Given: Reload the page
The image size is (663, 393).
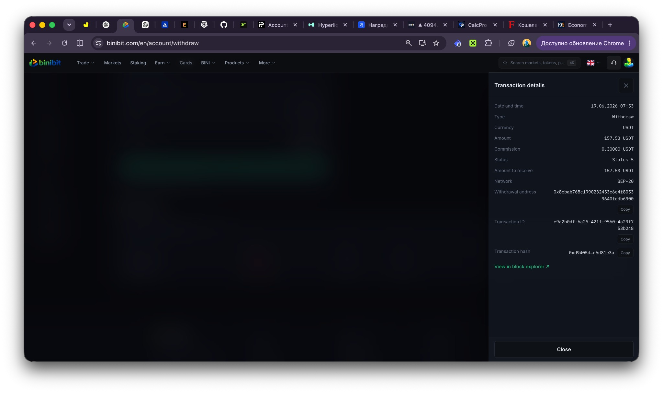Looking at the screenshot, I should pyautogui.click(x=64, y=43).
